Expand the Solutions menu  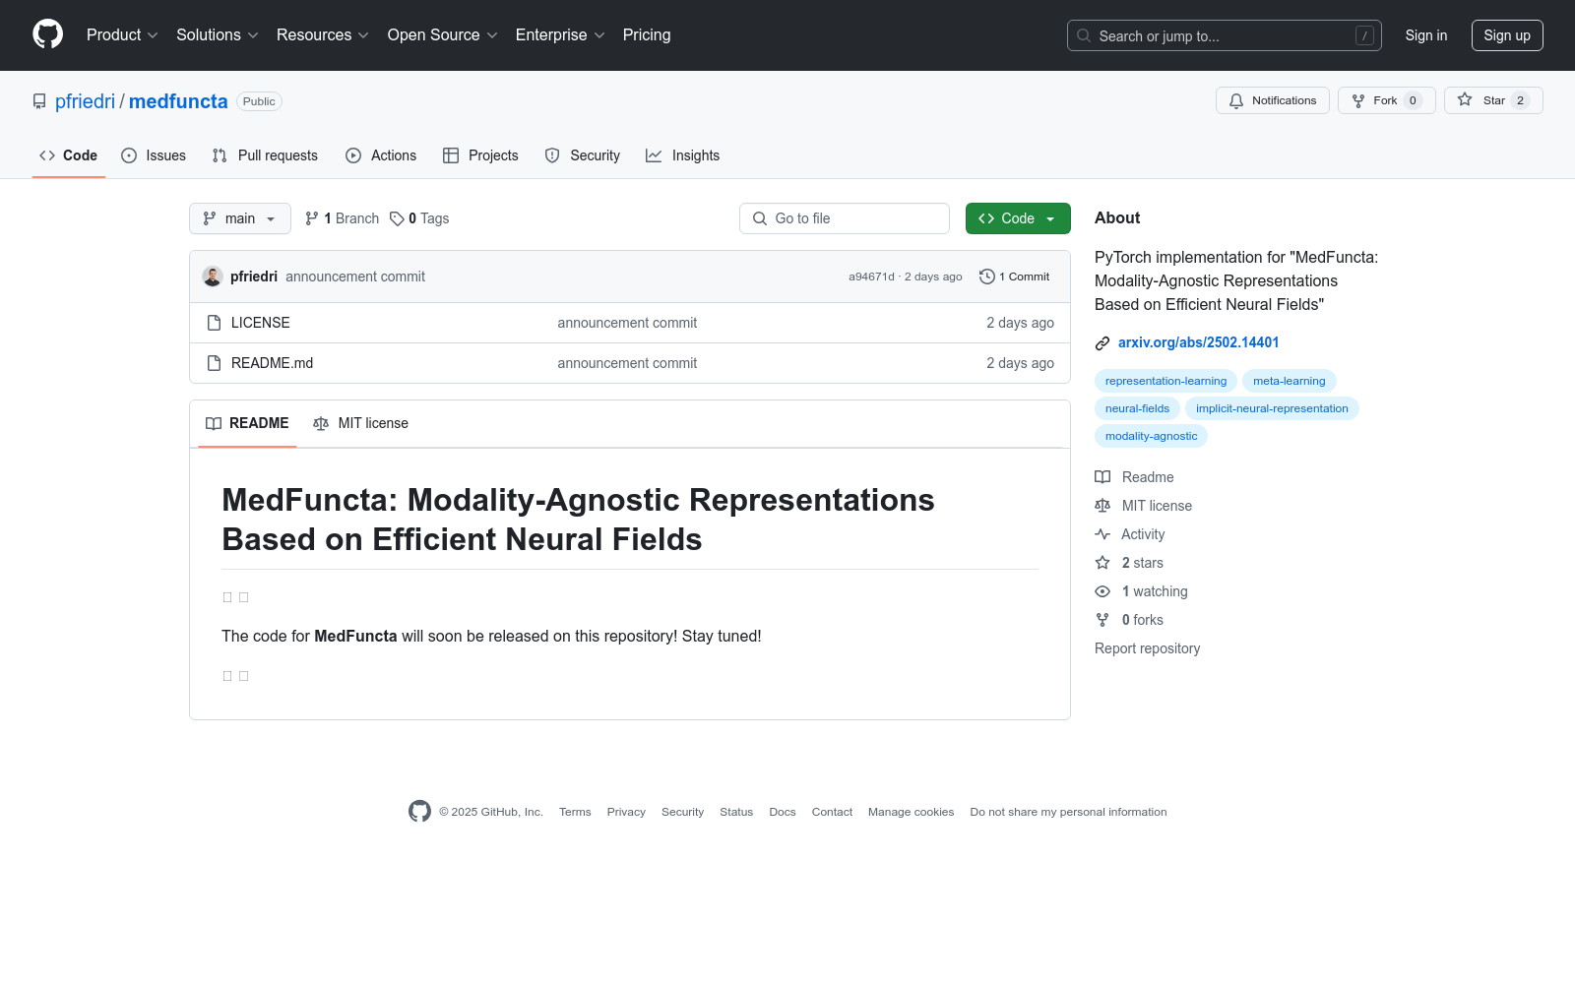(218, 35)
